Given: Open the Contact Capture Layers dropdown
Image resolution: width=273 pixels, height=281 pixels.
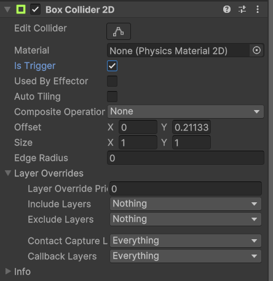Looking at the screenshot, I should pyautogui.click(x=186, y=241).
